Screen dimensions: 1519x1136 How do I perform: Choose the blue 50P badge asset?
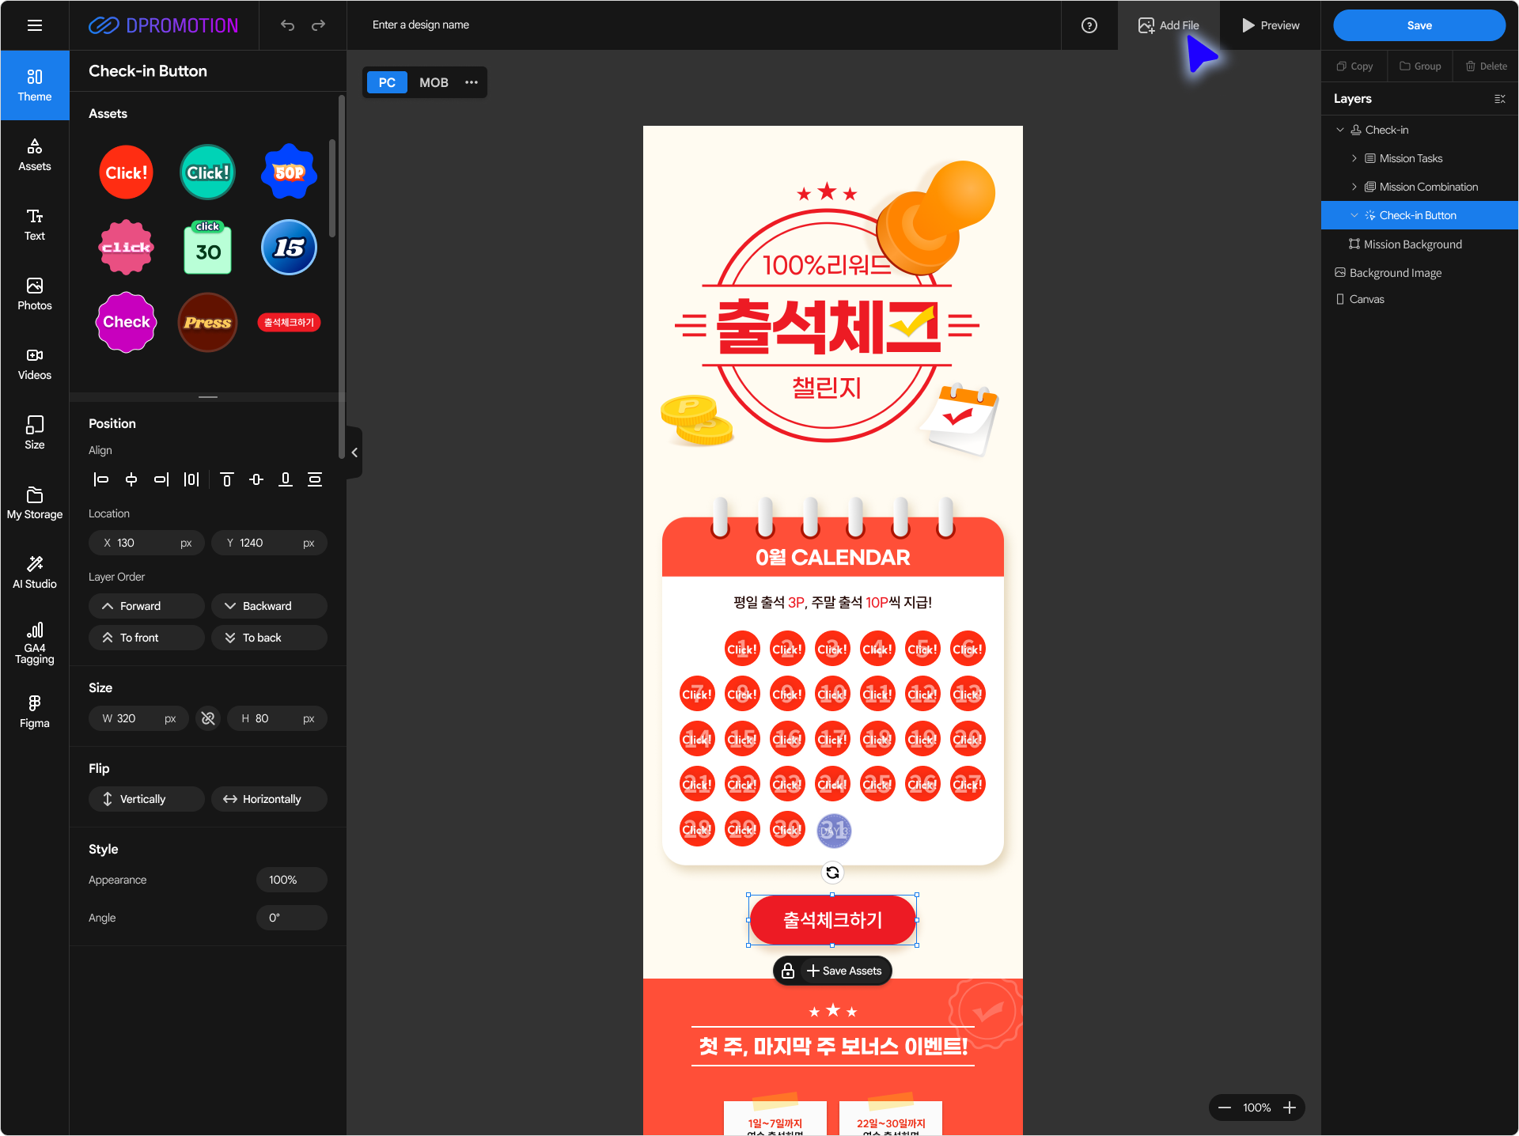pos(289,172)
